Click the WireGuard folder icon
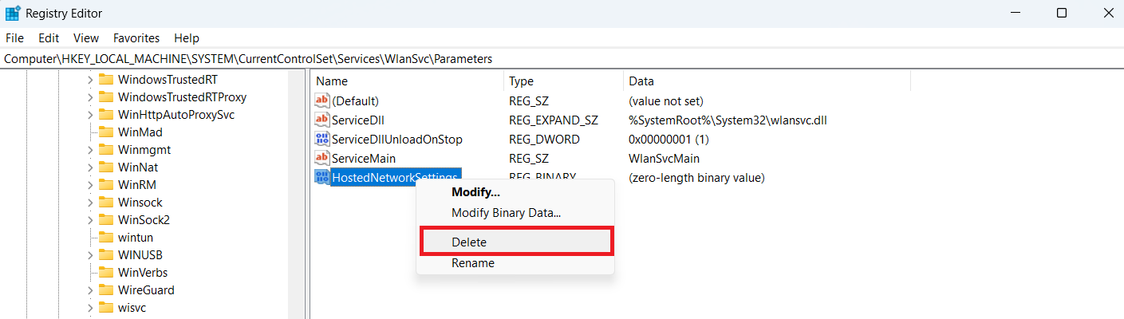The image size is (1124, 319). click(x=106, y=290)
